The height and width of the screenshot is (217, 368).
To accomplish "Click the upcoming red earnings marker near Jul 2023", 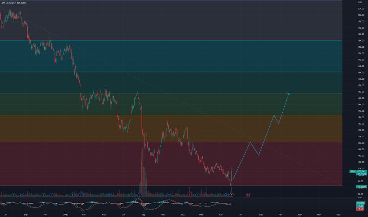I will 248,195.
